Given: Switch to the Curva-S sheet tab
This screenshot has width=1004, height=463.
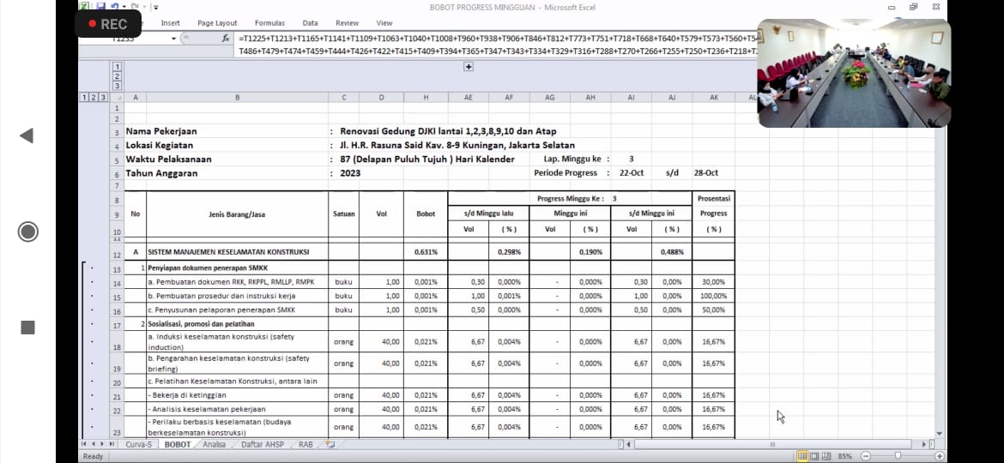Looking at the screenshot, I should (138, 444).
